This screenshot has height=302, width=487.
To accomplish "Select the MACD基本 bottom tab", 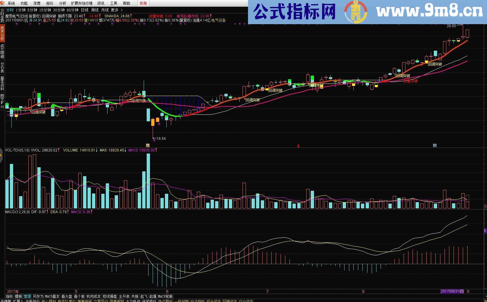I will pyautogui.click(x=53, y=296).
